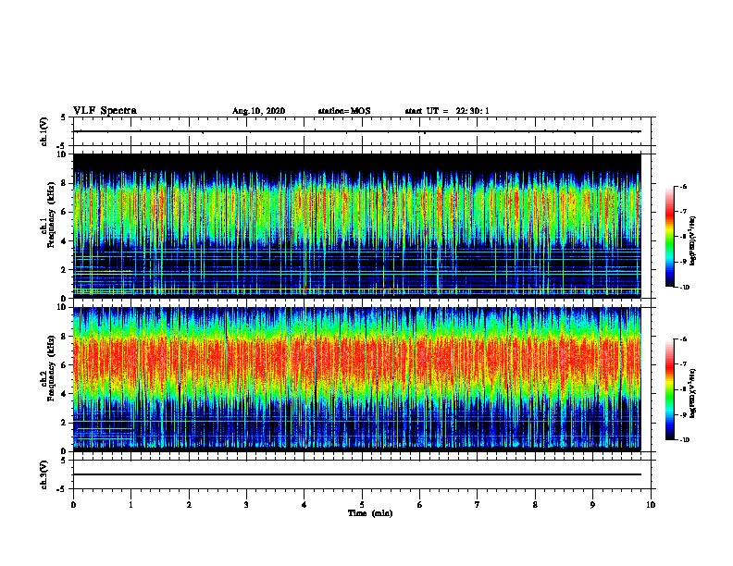Click the time axis tick label "5"
Viewport: 733px width, 566px height.
pyautogui.click(x=362, y=505)
